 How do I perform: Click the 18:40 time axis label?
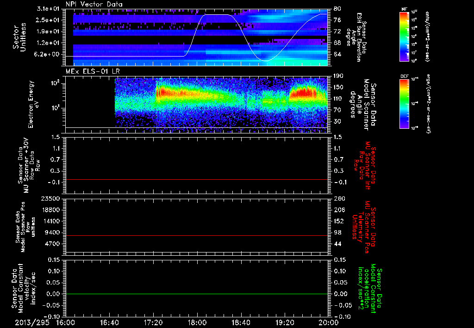[x=241, y=323]
